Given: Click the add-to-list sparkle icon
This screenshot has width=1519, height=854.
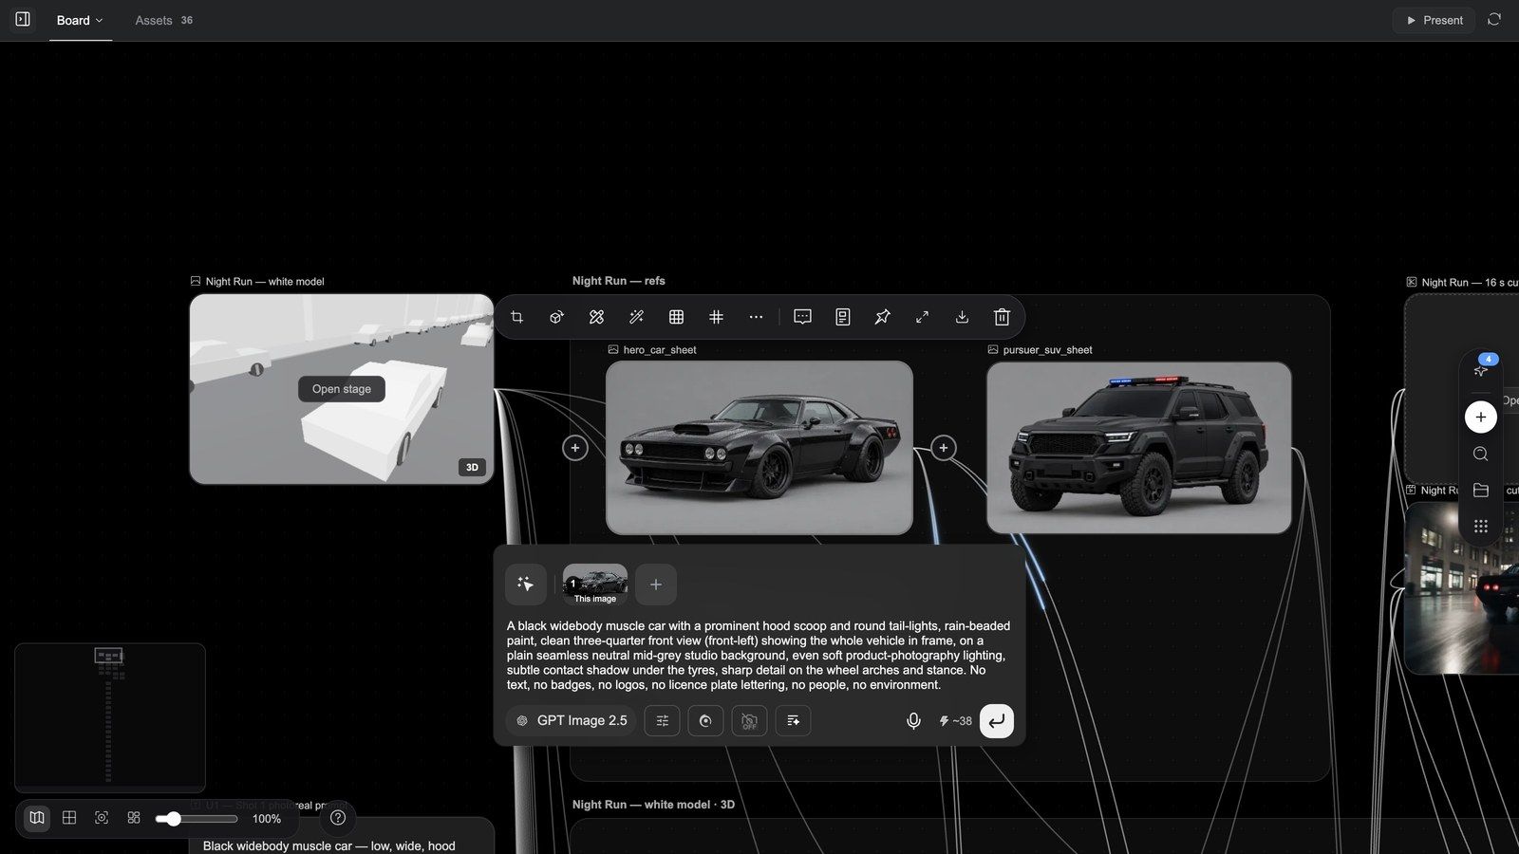Looking at the screenshot, I should tap(793, 721).
